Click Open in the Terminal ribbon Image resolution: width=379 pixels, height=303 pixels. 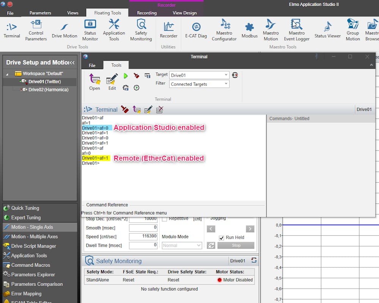tap(94, 82)
